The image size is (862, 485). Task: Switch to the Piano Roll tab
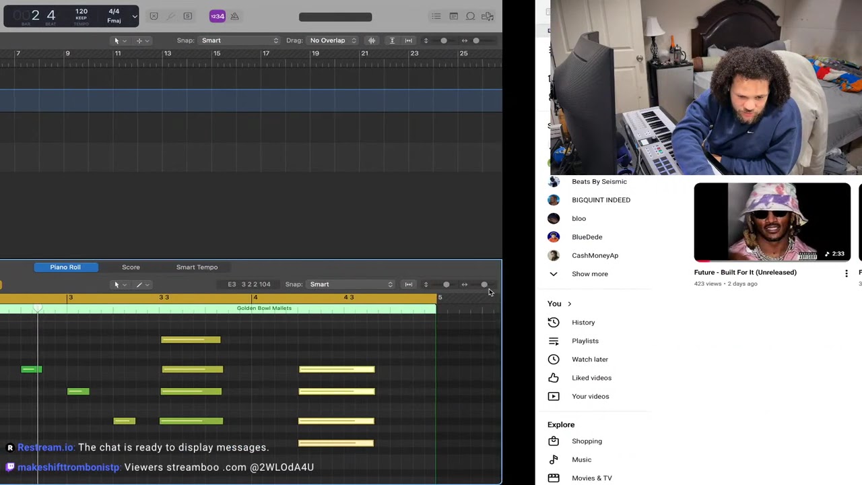(x=65, y=267)
